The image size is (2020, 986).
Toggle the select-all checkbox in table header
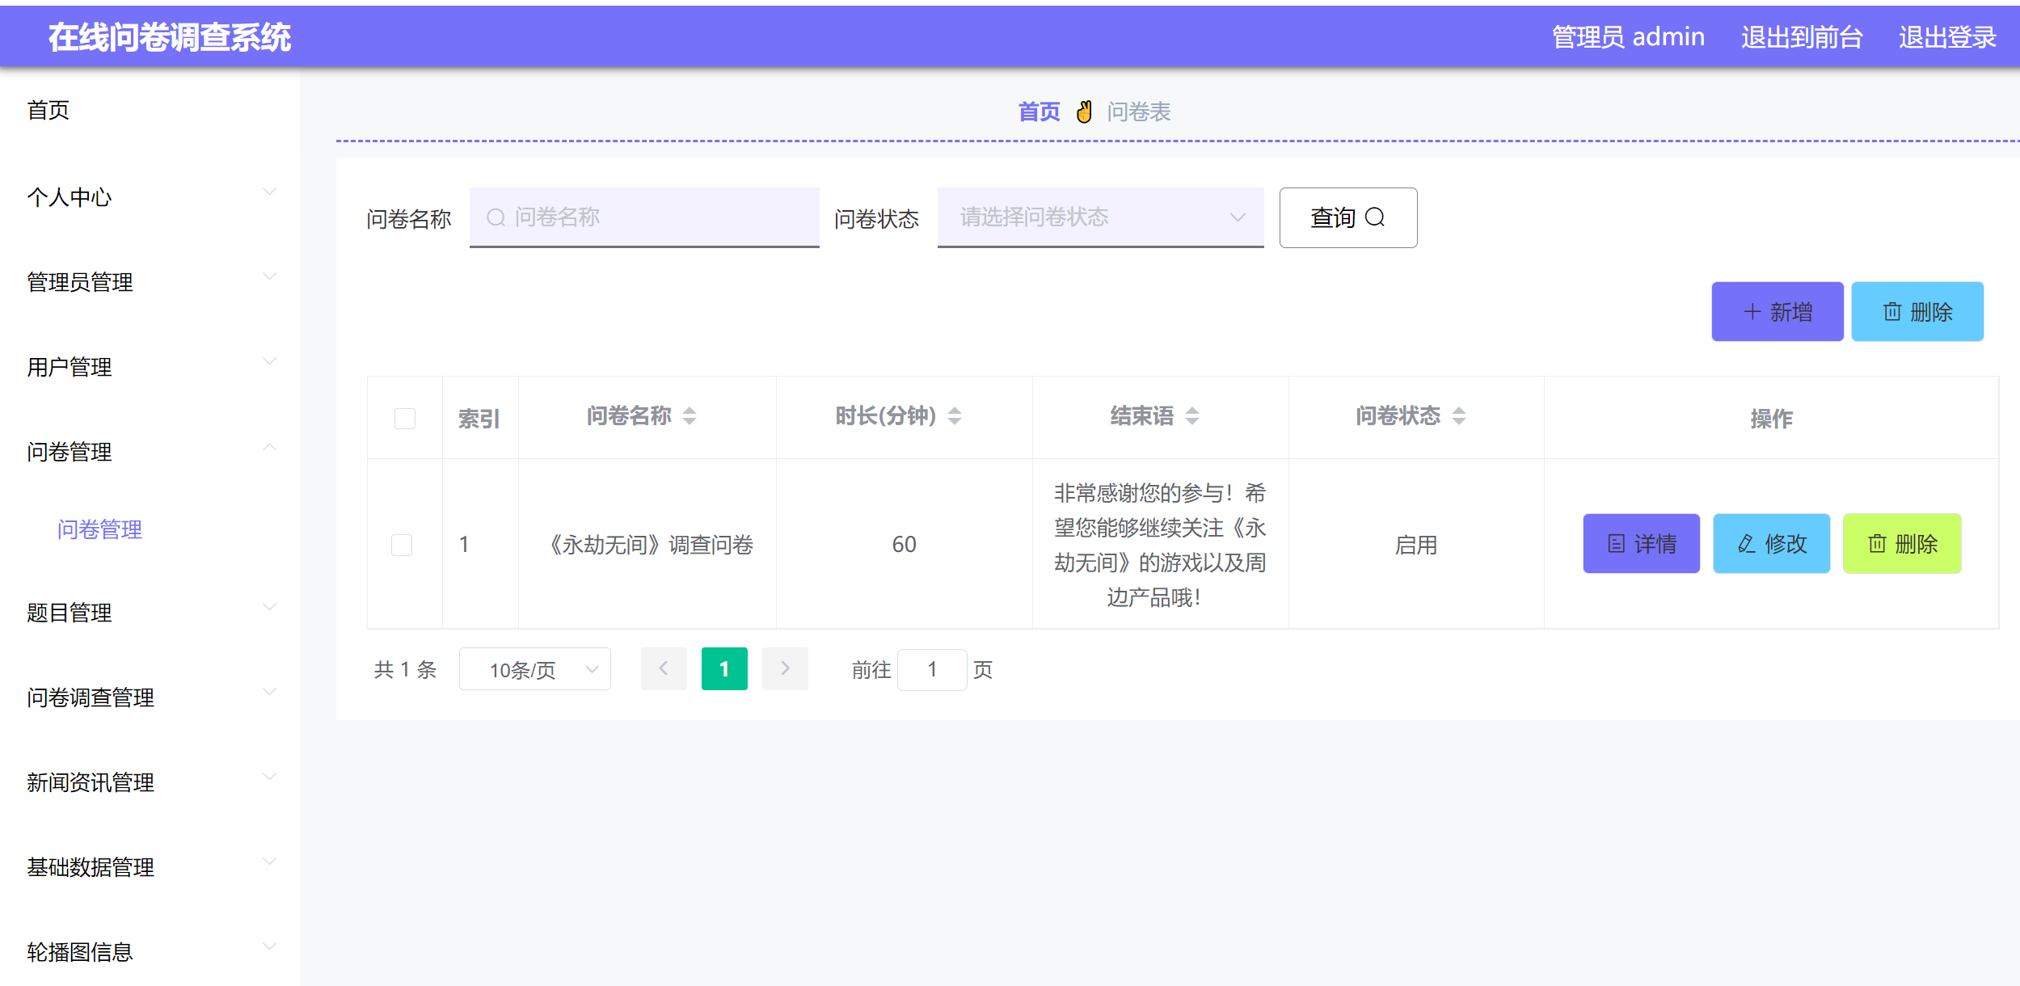tap(403, 417)
